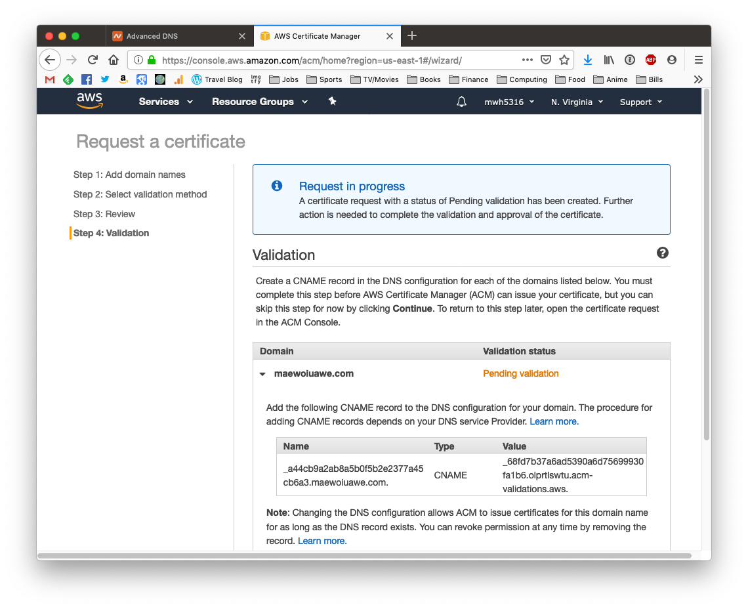Go to Step 1: Add domain names
Screen dimensions: 748x609
[129, 175]
